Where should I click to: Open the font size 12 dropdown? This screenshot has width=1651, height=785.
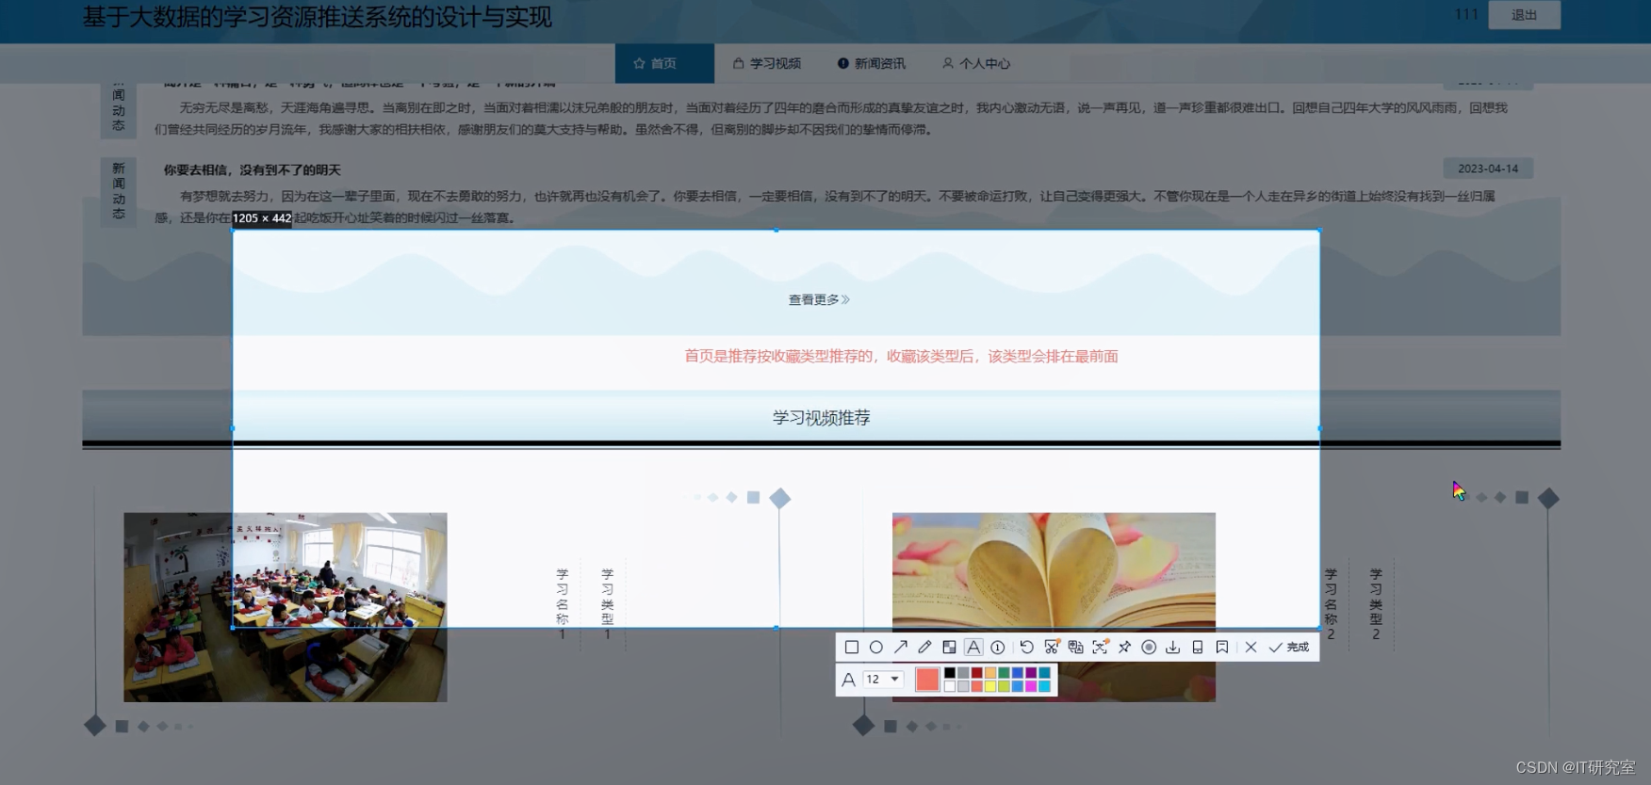point(883,679)
